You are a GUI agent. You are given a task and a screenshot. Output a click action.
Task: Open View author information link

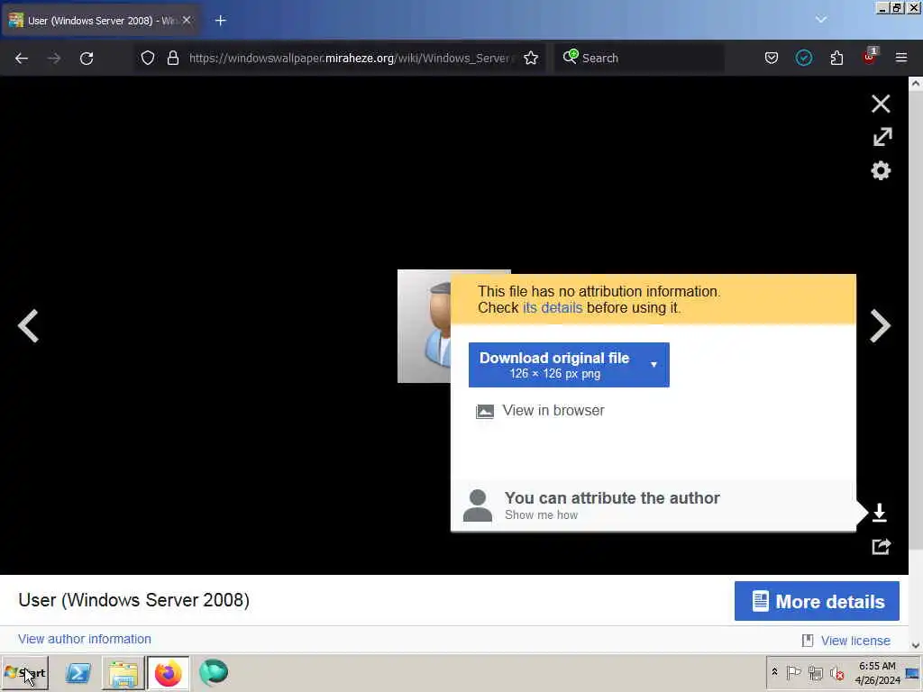tap(85, 639)
